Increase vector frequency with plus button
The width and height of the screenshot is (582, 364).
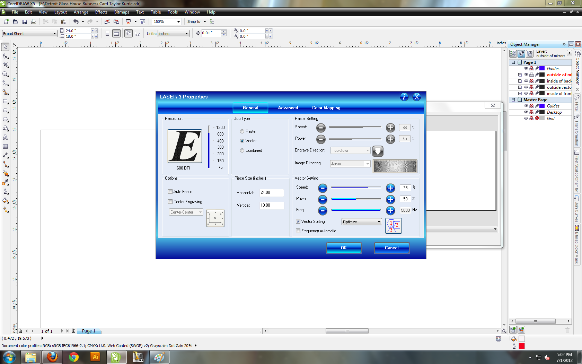pyautogui.click(x=390, y=210)
